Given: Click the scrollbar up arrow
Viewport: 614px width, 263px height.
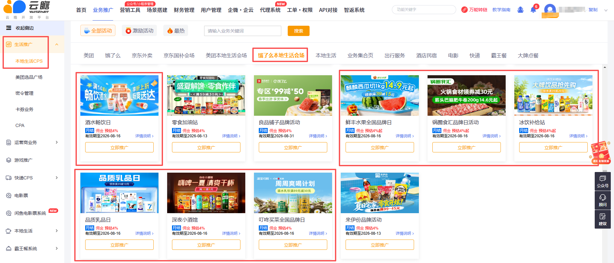Looking at the screenshot, I should tap(605, 68).
